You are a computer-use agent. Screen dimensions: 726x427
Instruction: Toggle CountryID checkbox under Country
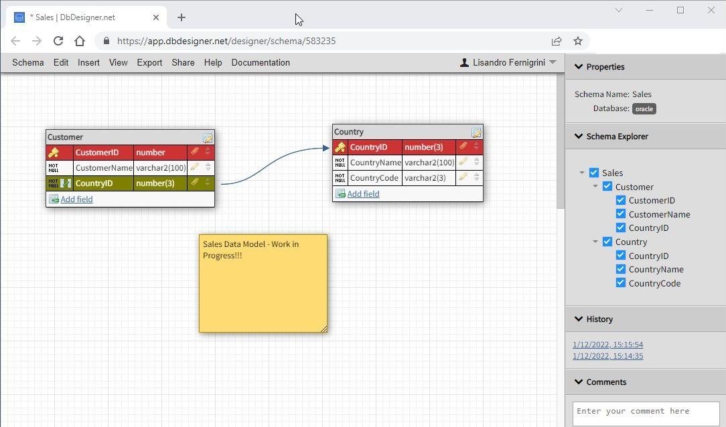pos(620,255)
